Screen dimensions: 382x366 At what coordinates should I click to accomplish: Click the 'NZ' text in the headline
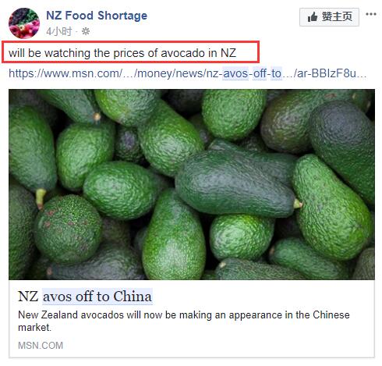(28, 297)
